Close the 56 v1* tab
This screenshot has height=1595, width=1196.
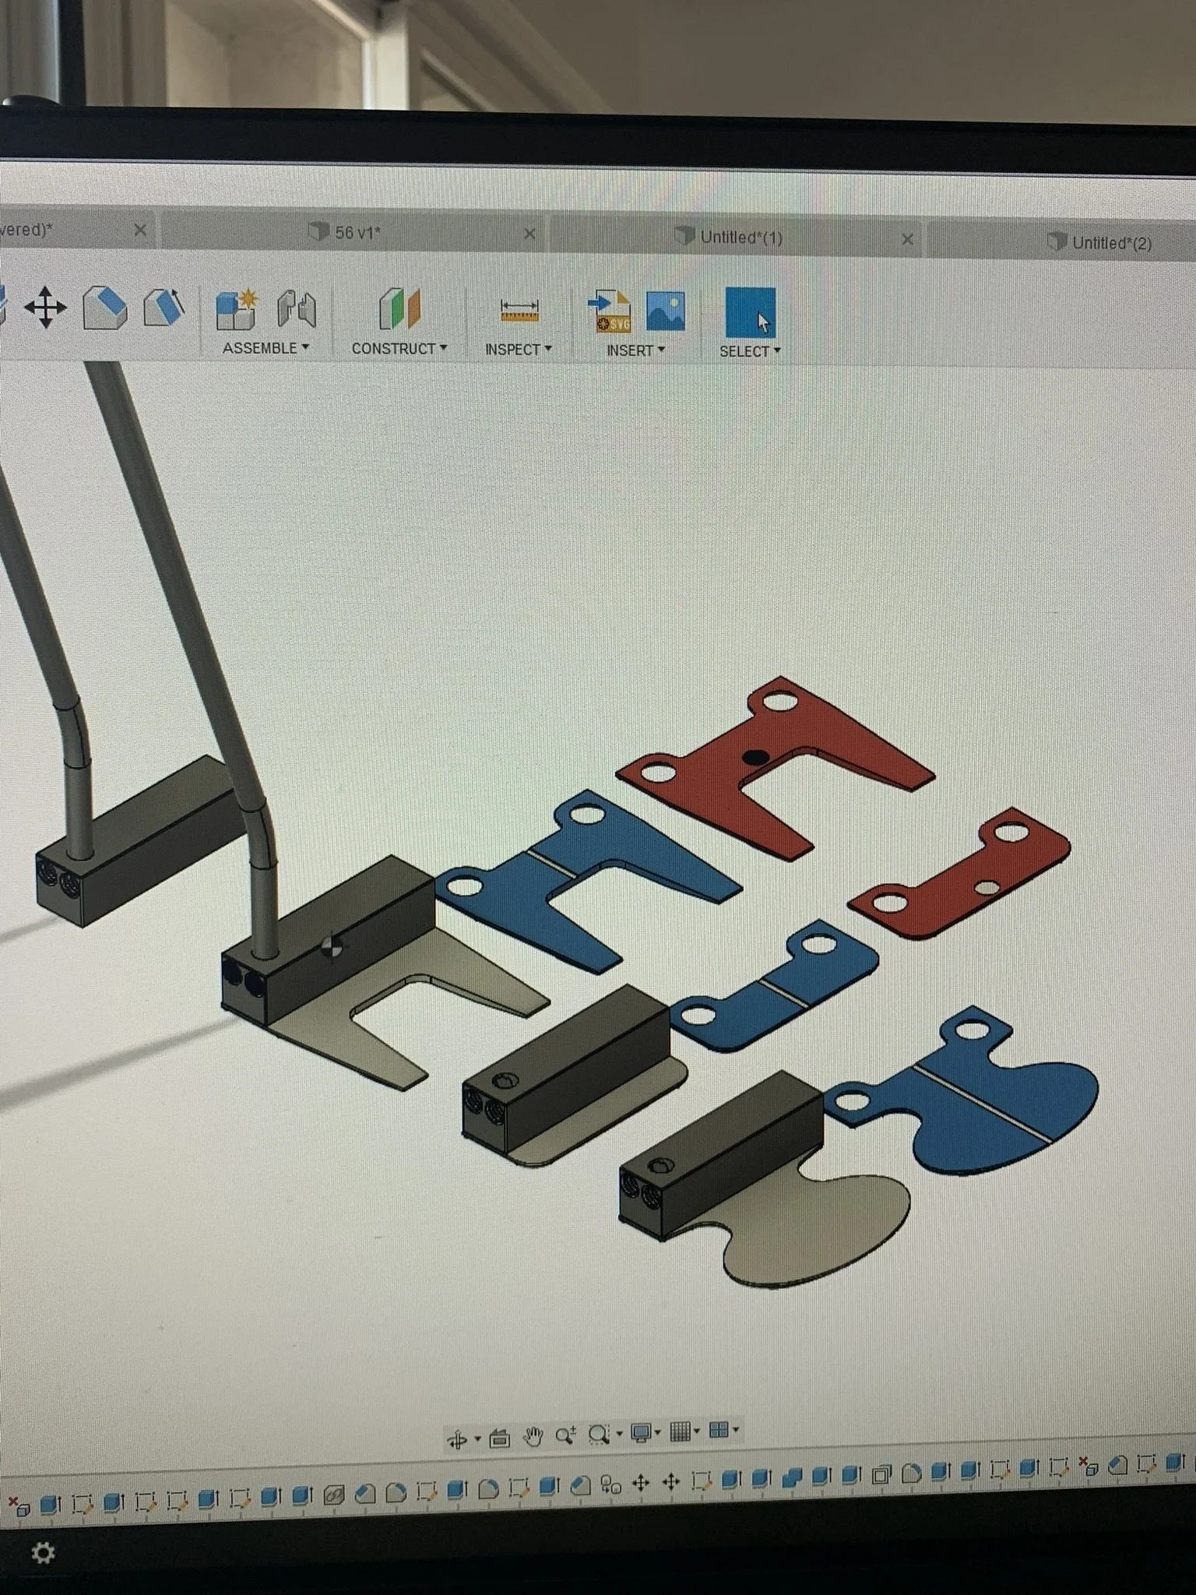pos(529,234)
